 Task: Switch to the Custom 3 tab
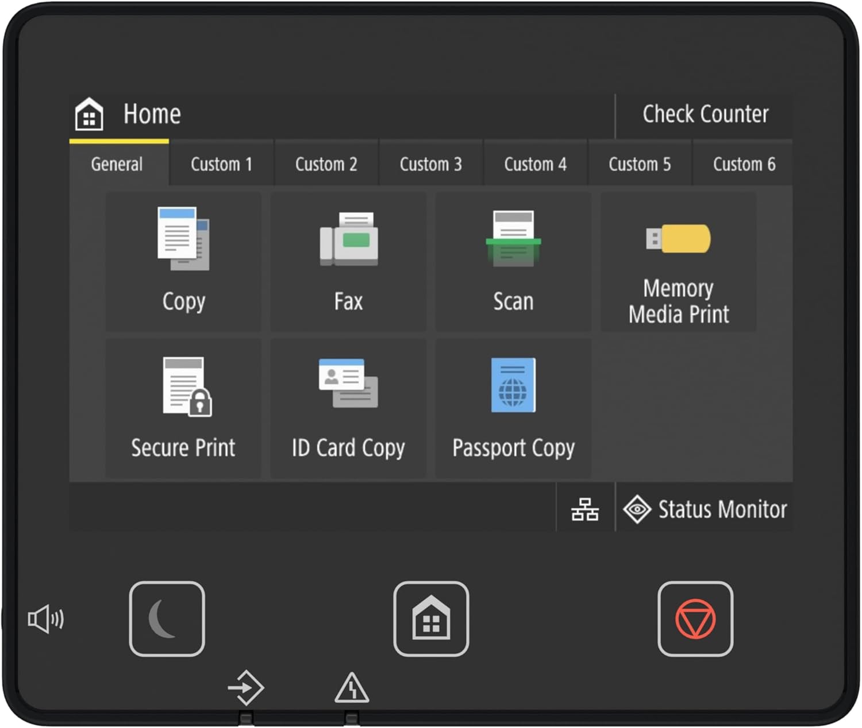coord(430,164)
